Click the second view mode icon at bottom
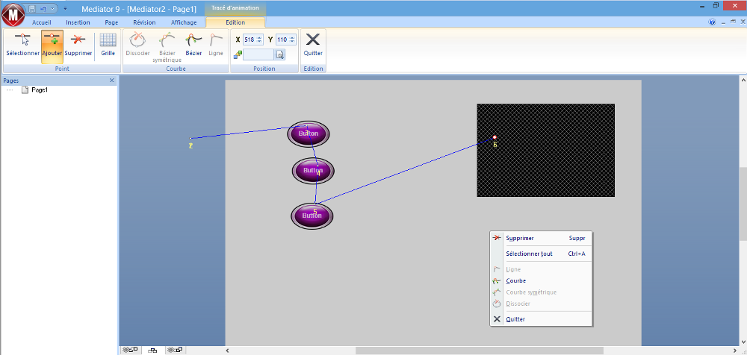 coord(152,351)
